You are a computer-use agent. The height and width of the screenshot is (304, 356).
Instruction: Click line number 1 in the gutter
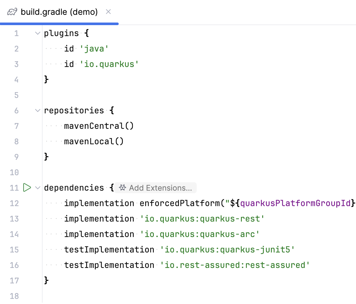pos(16,33)
